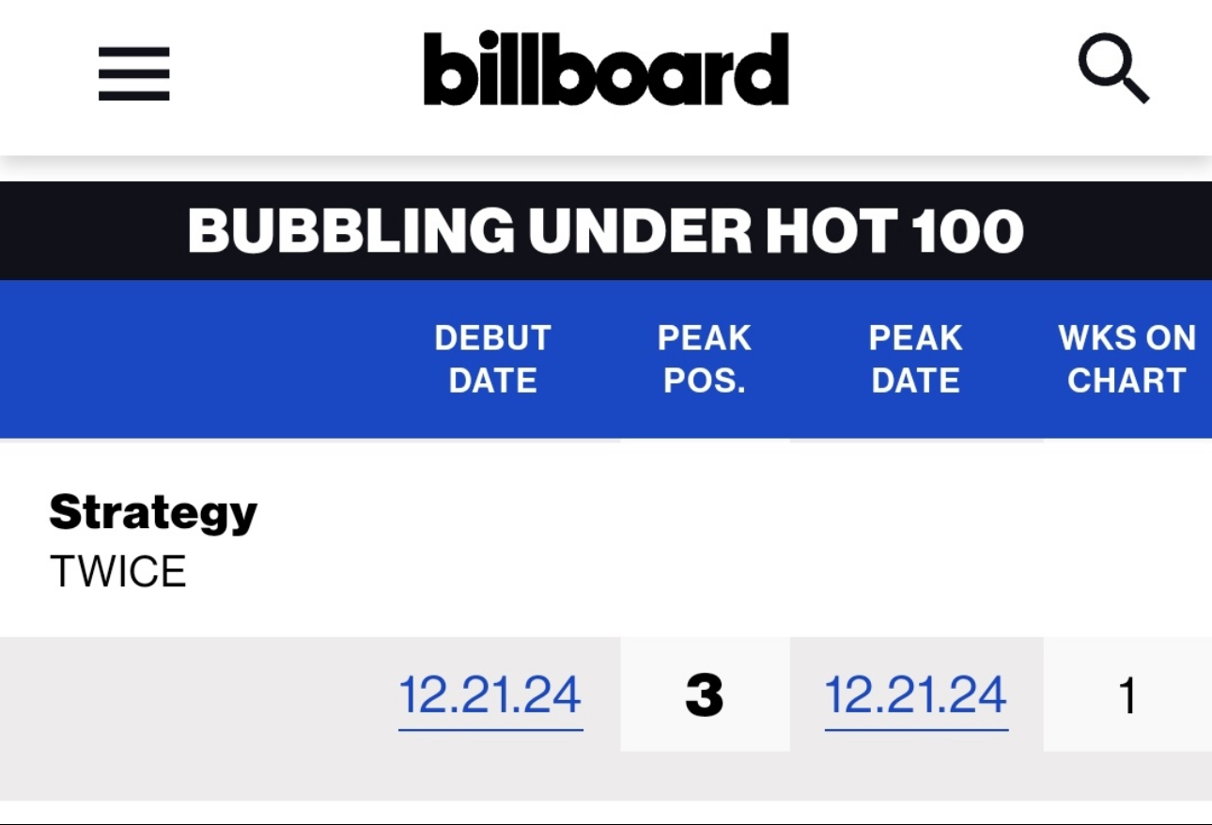Click the empty blue header cell above the song

[x=197, y=359]
